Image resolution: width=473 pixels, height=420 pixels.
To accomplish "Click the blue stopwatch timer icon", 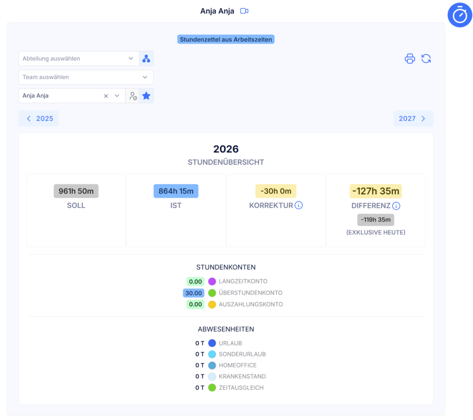I will (459, 15).
